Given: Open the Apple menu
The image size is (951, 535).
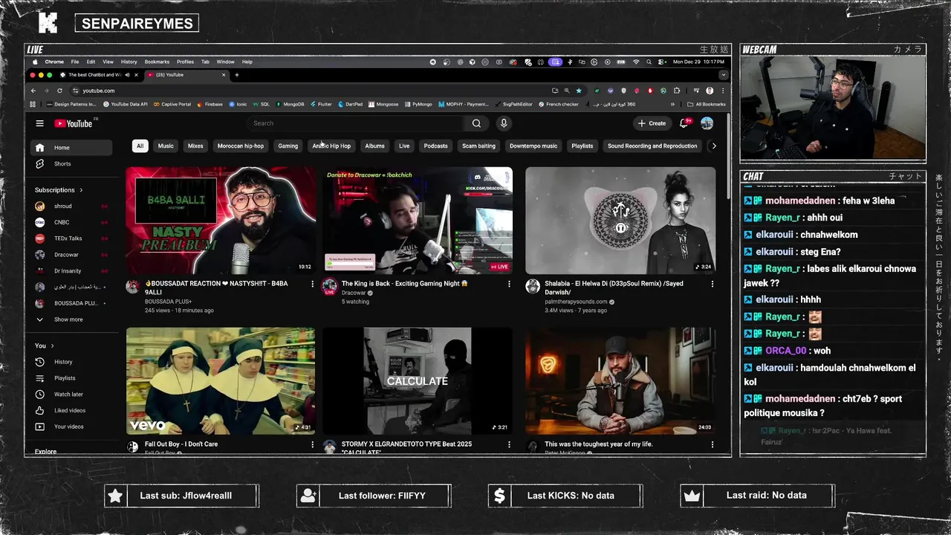Looking at the screenshot, I should coord(35,62).
